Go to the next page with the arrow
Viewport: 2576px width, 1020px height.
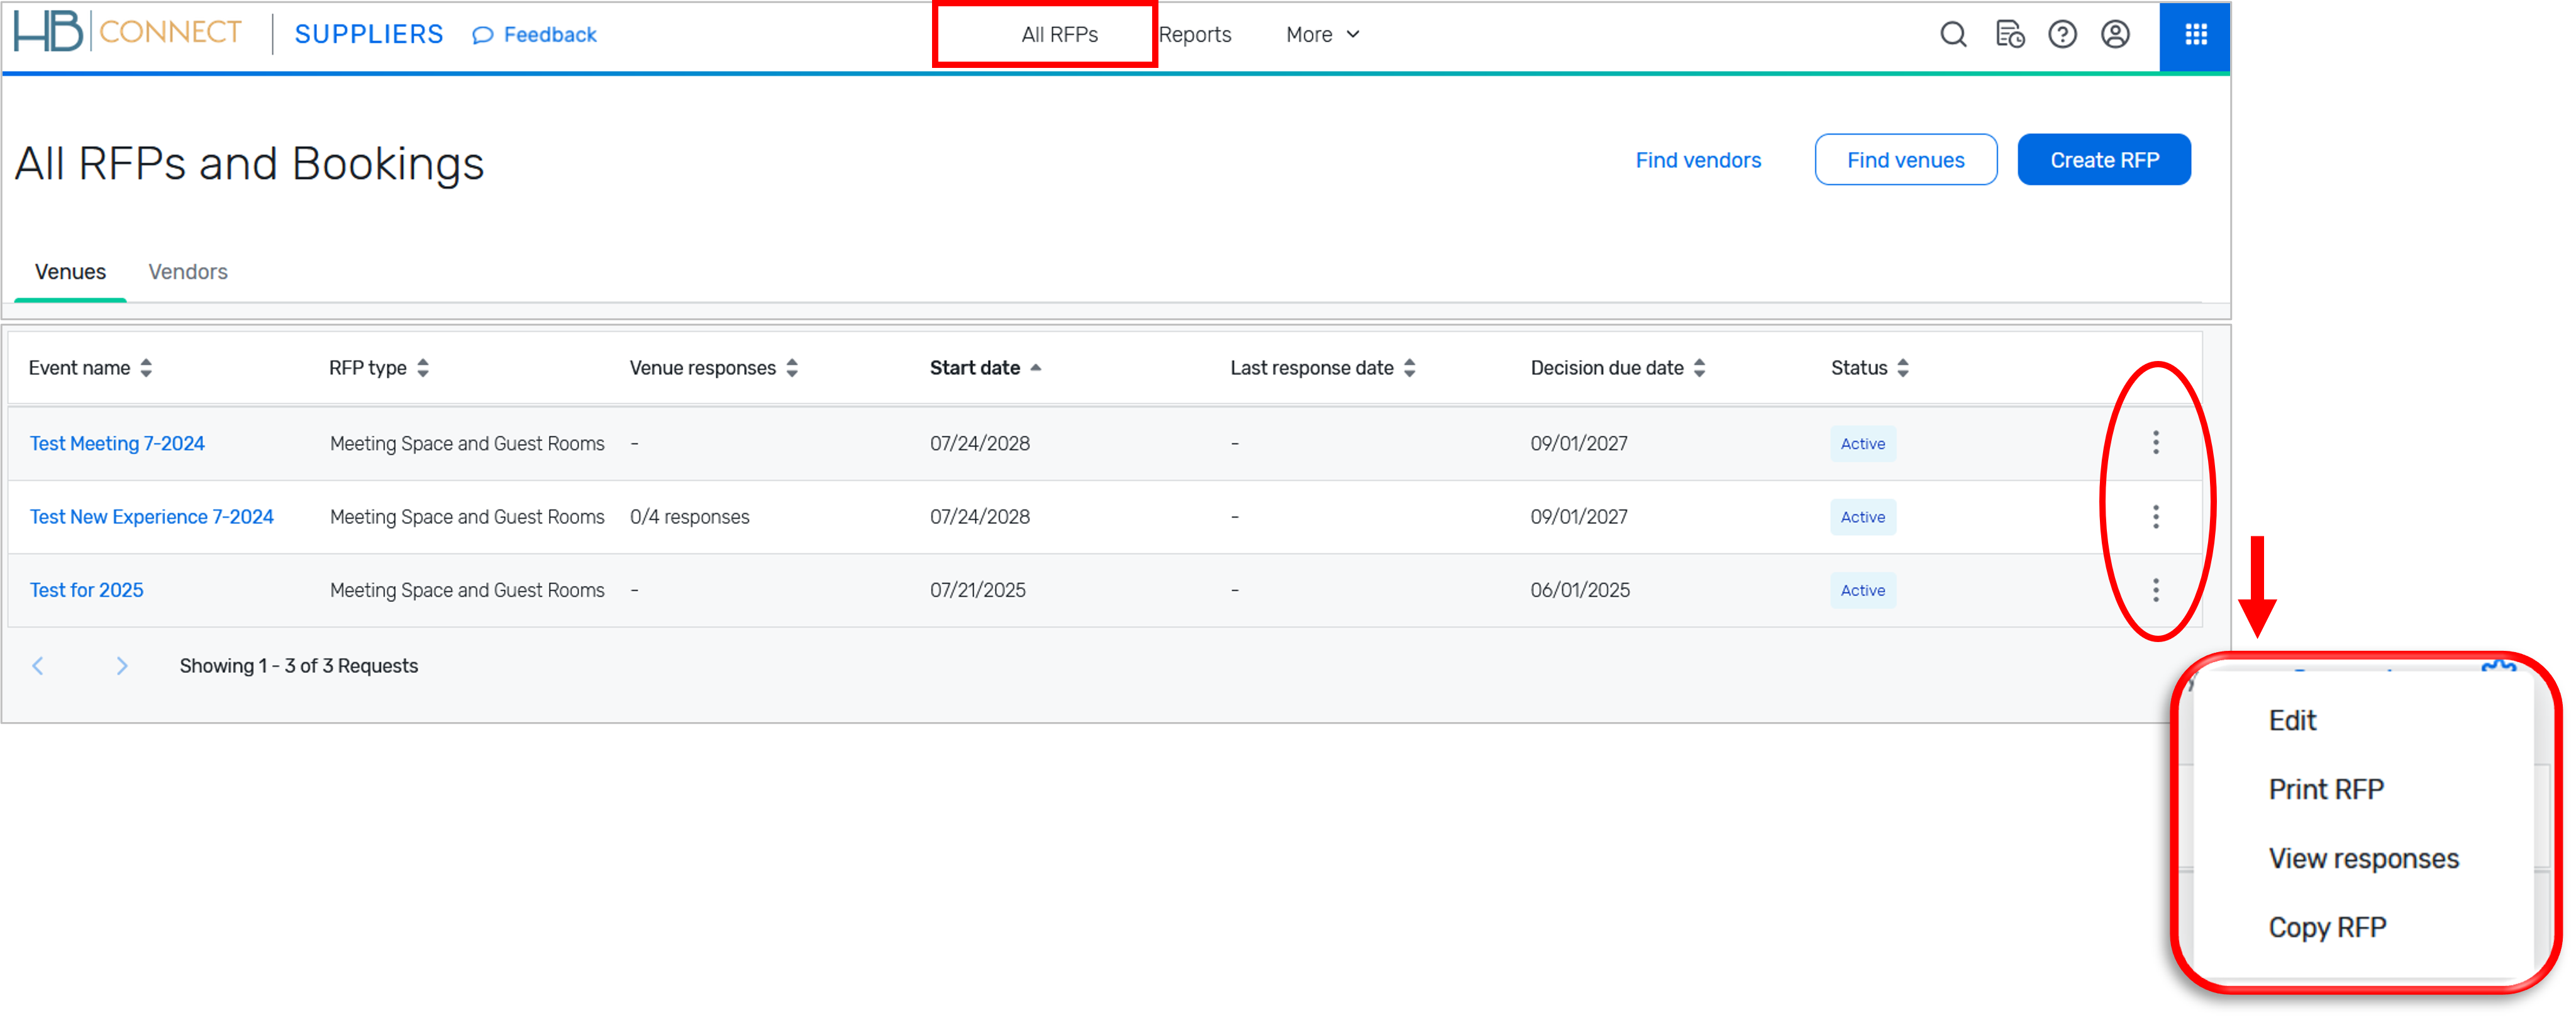click(122, 665)
